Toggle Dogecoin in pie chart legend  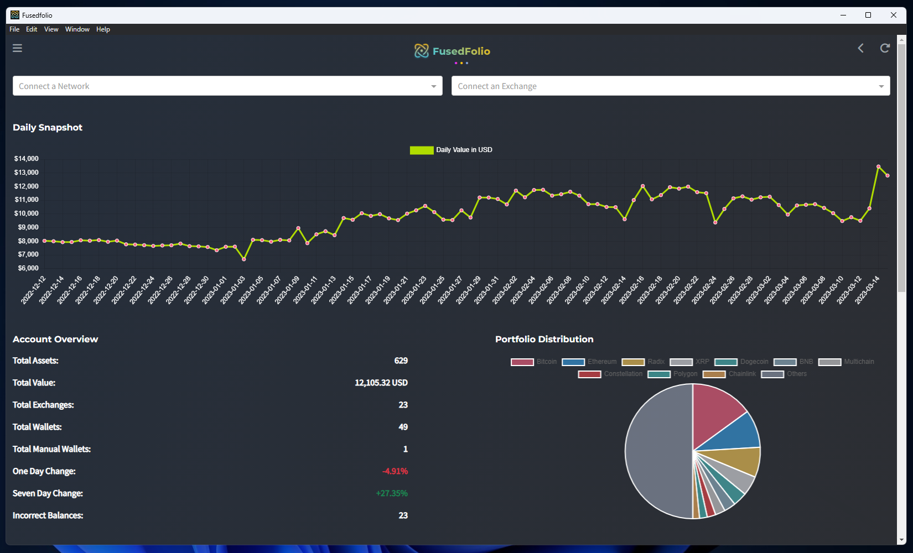741,362
